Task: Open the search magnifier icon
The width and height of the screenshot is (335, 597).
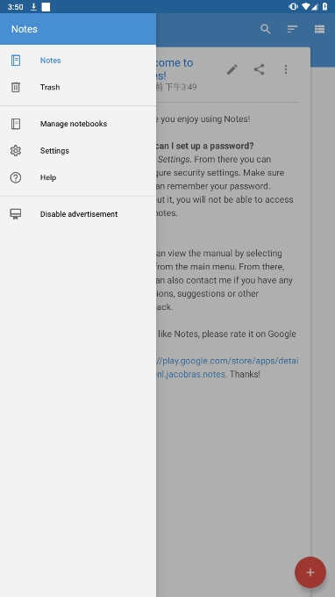Action: (266, 29)
